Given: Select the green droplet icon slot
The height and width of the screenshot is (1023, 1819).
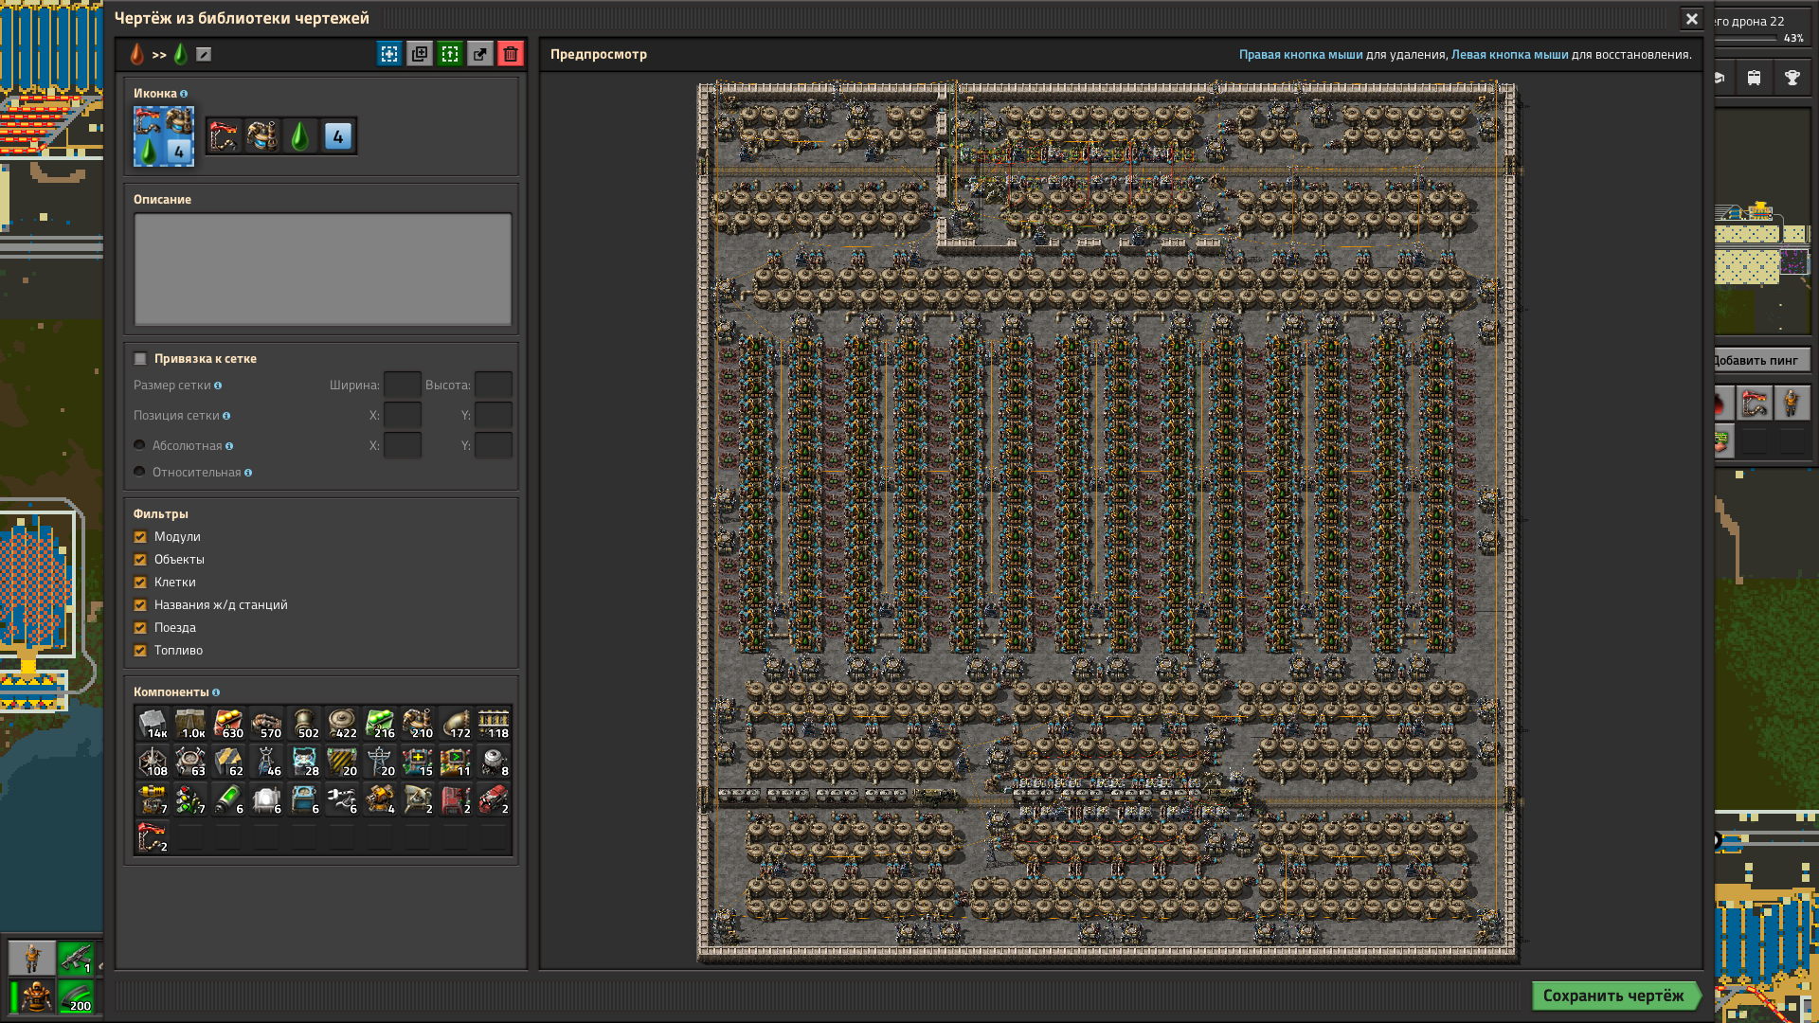Looking at the screenshot, I should (x=300, y=136).
